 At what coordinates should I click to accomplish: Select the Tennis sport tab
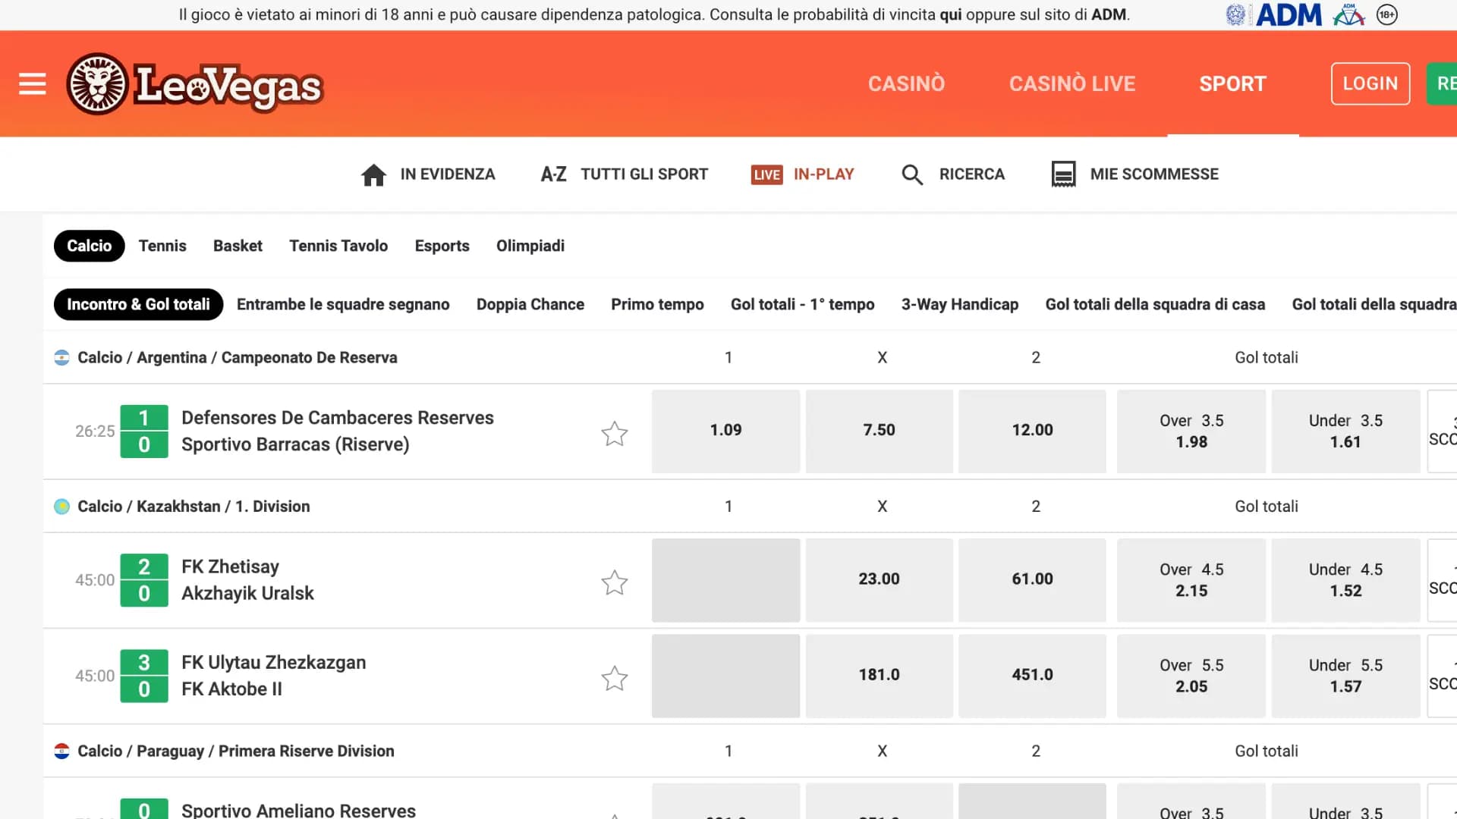click(x=162, y=246)
